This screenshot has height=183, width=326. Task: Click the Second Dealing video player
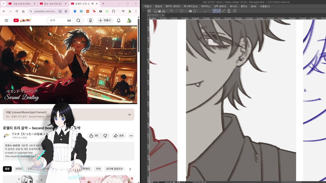tap(69, 65)
